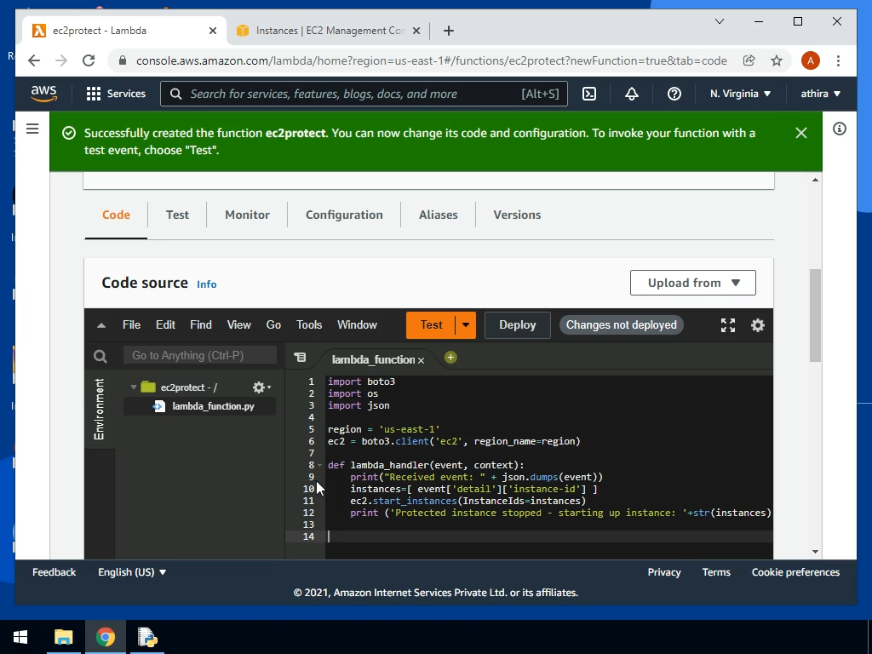Viewport: 872px width, 654px height.
Task: Toggle the Environment side panel
Action: tap(100, 409)
